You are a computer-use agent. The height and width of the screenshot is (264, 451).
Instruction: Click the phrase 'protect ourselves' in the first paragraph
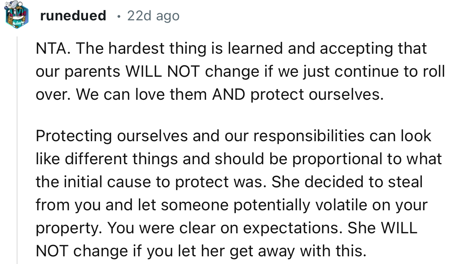pos(317,94)
